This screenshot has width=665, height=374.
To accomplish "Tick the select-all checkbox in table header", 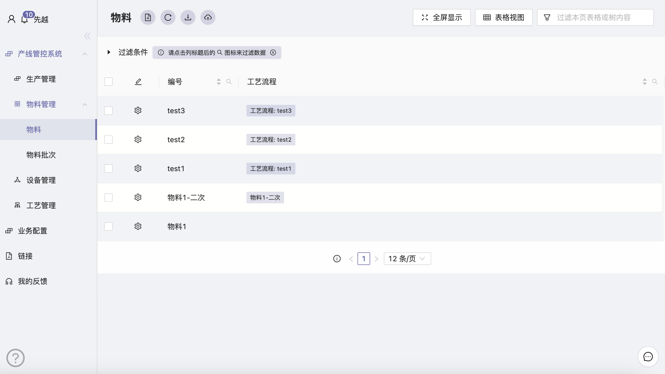I will [108, 82].
